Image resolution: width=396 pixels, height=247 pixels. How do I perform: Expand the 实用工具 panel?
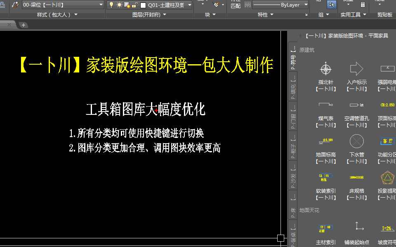click(x=354, y=15)
